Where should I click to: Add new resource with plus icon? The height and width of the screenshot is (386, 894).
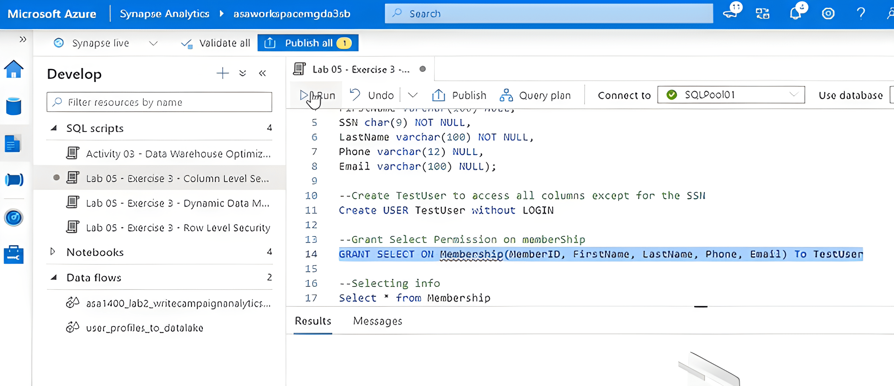point(223,73)
